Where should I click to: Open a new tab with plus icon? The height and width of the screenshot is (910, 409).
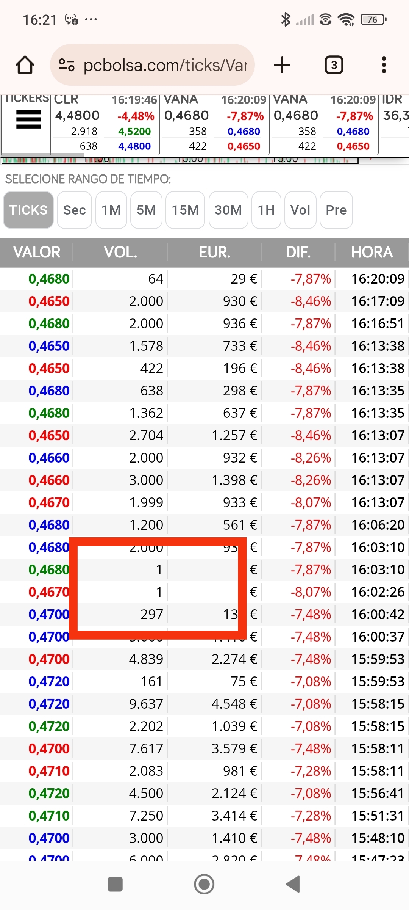[x=282, y=65]
